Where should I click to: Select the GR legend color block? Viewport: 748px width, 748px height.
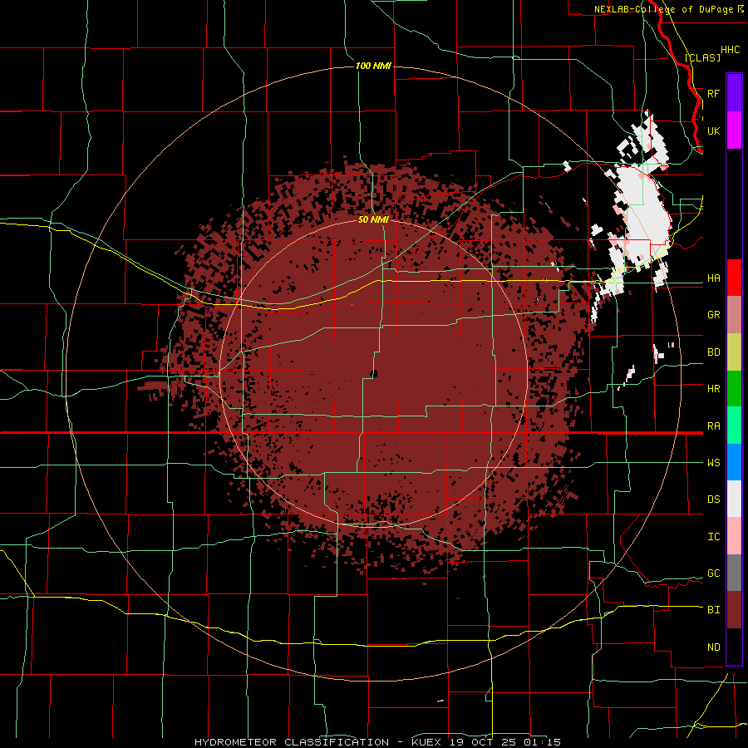(x=734, y=315)
